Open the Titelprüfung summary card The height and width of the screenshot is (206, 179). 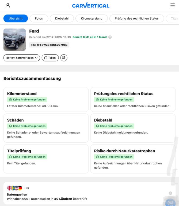pos(46,159)
